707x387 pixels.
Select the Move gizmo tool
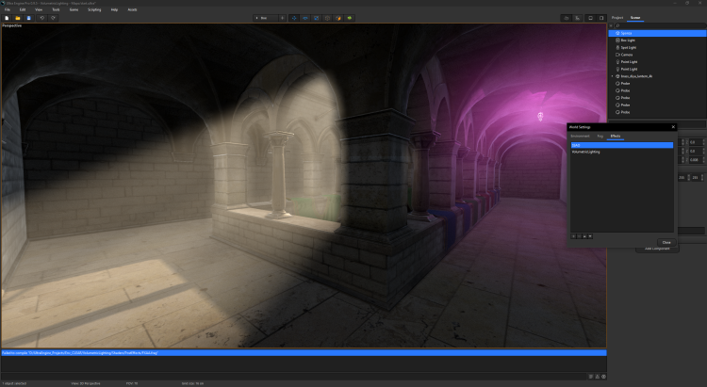pyautogui.click(x=293, y=18)
